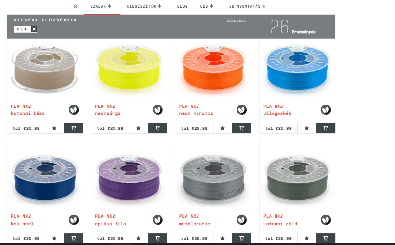Expand the SZÁLAK dropdown menu

tap(101, 6)
